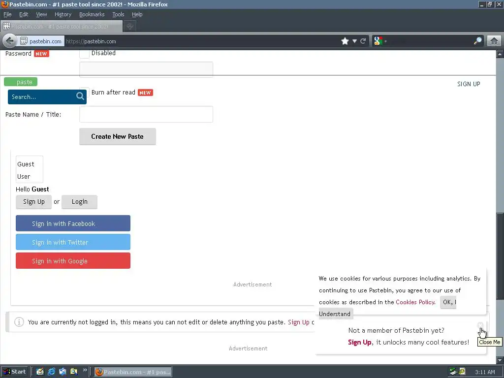Sign in with Google
Screen dimensions: 504x378
click(x=73, y=261)
